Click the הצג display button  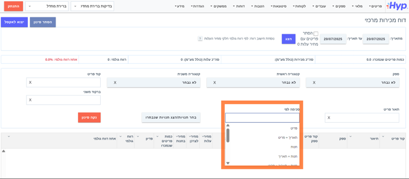pyautogui.click(x=288, y=39)
